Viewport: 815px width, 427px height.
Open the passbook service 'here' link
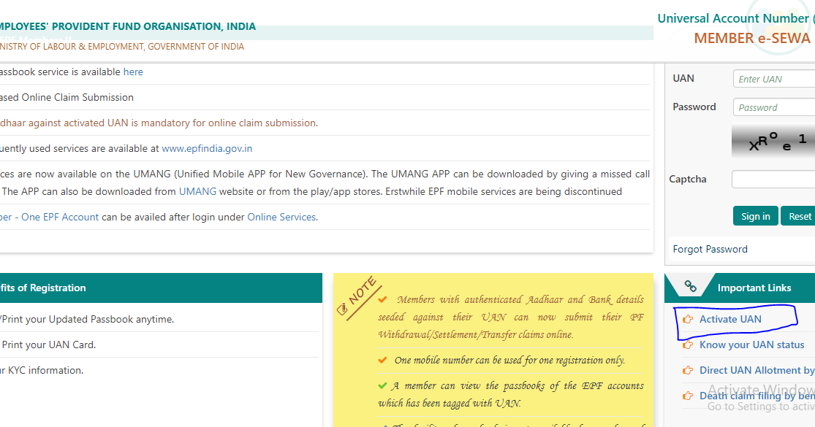pyautogui.click(x=133, y=72)
